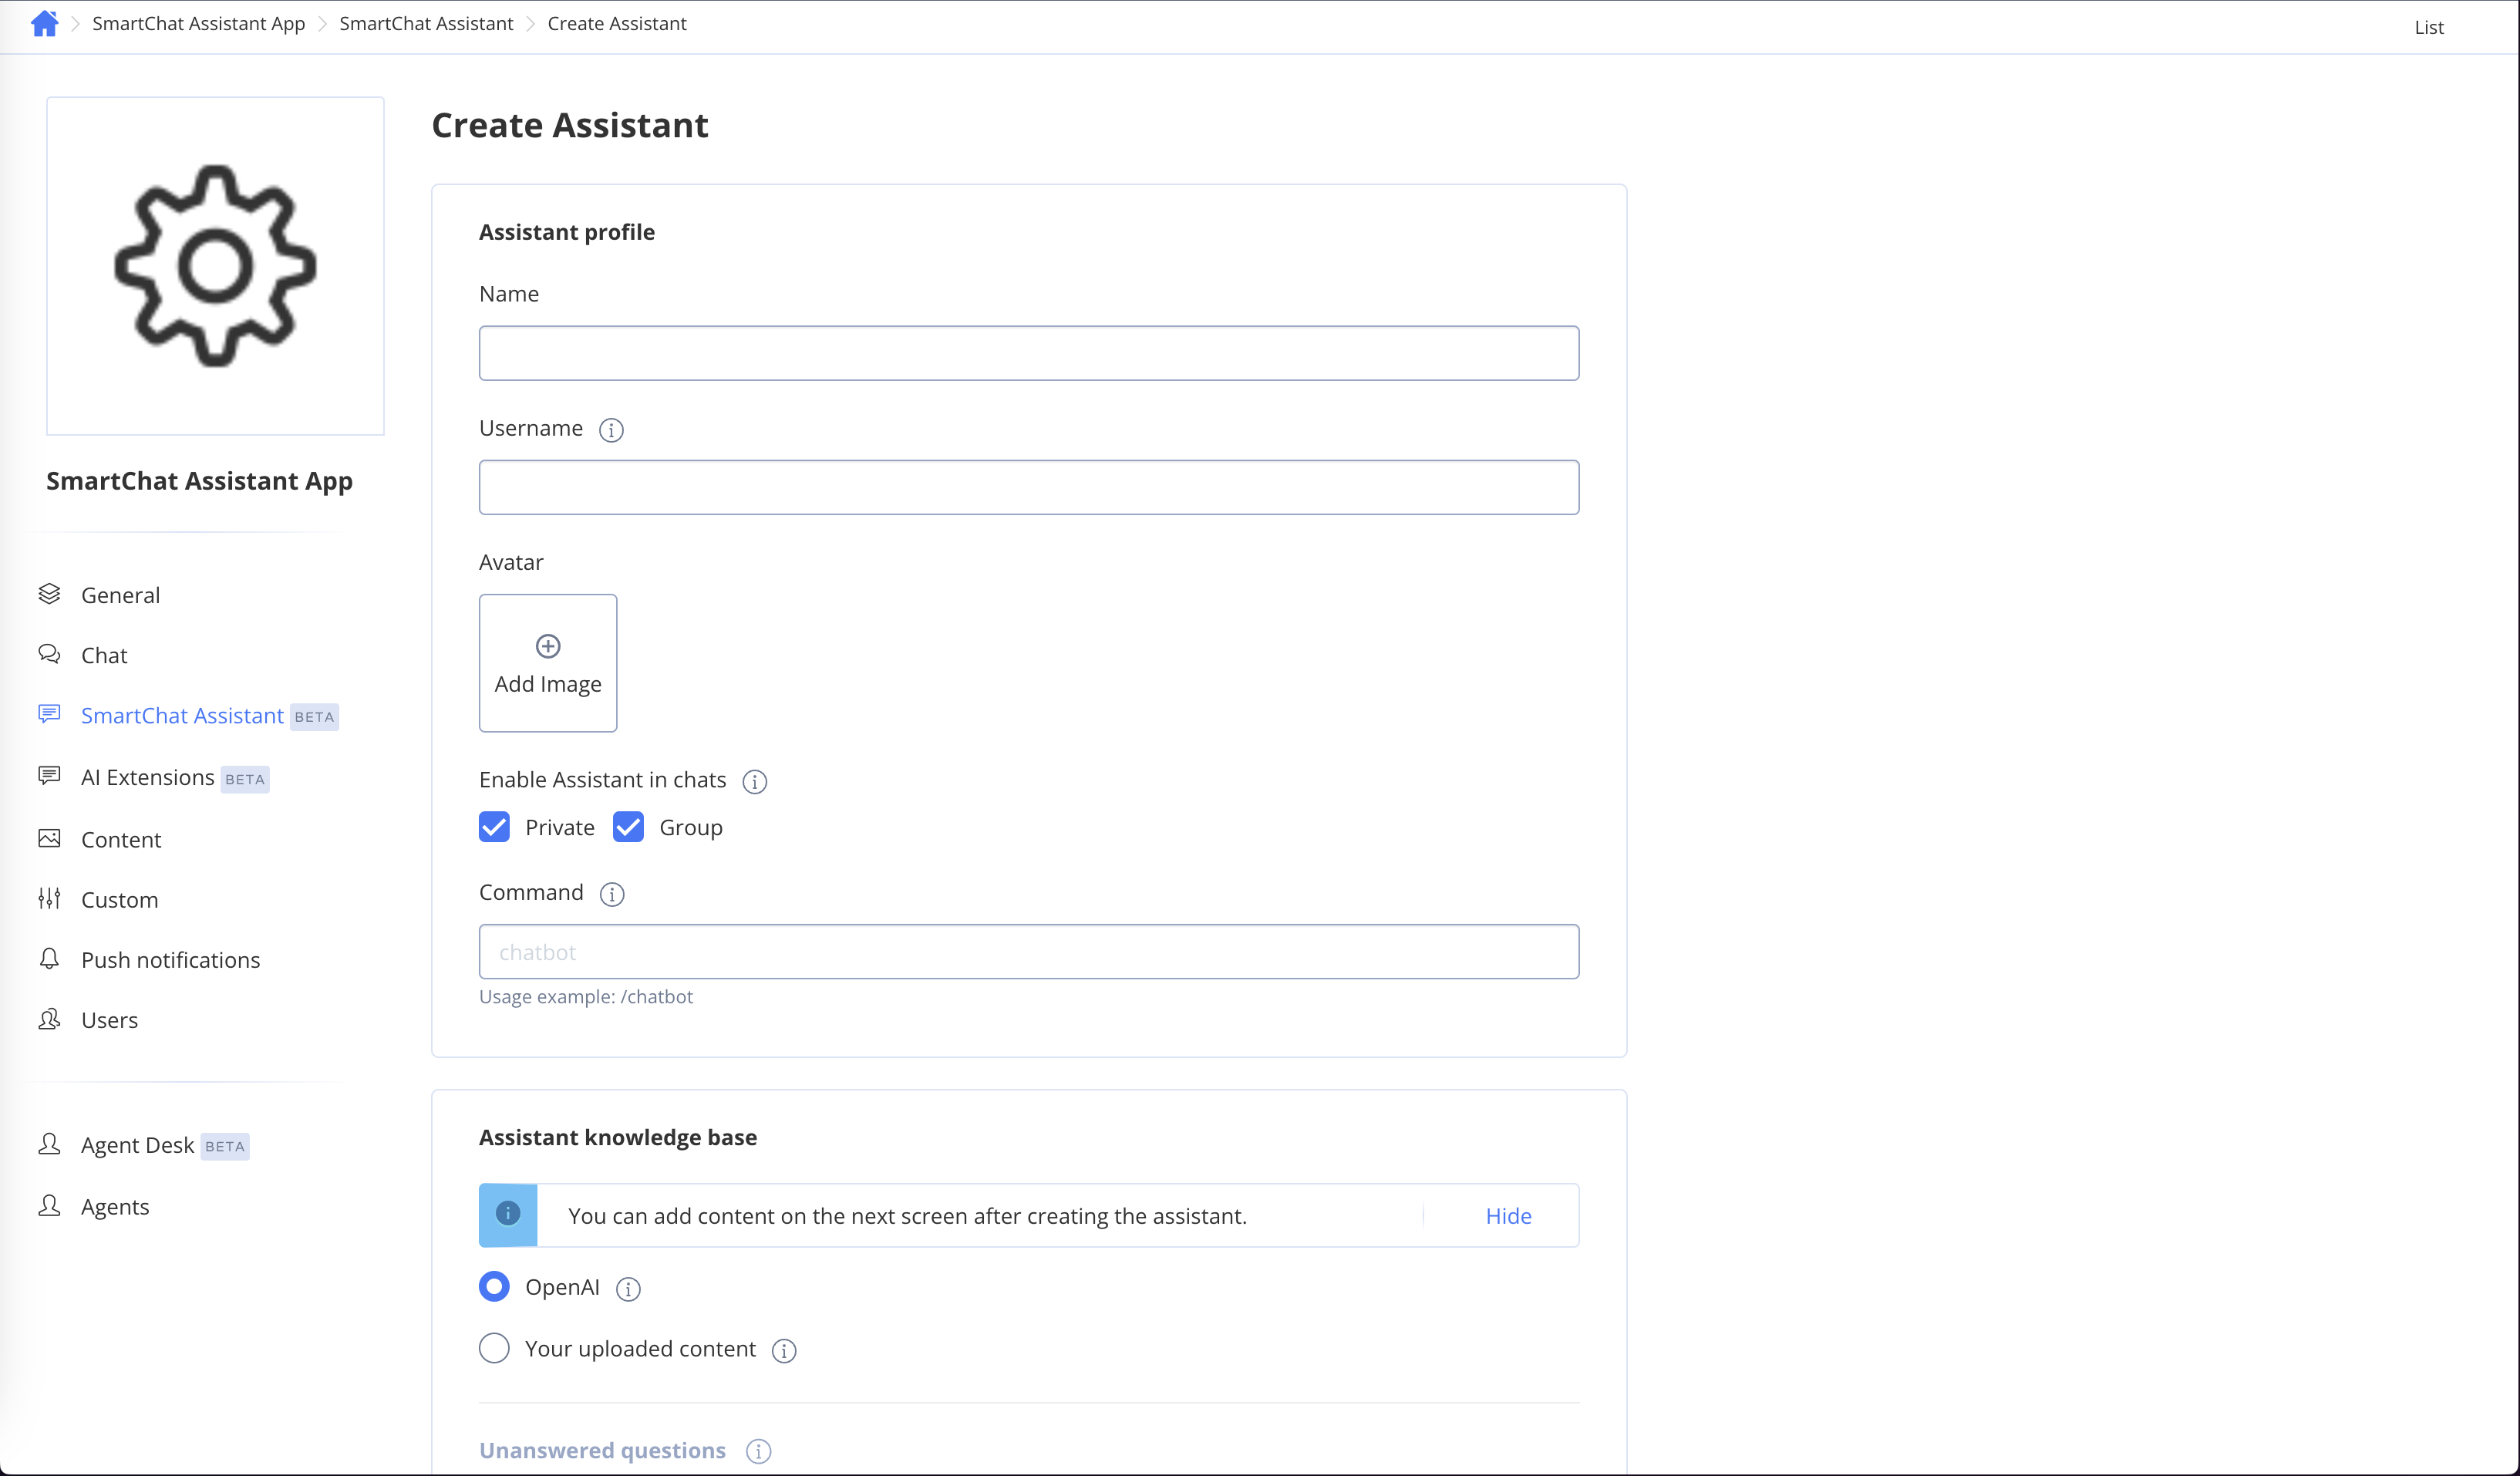Click Your uploaded content info icon

(x=784, y=1351)
